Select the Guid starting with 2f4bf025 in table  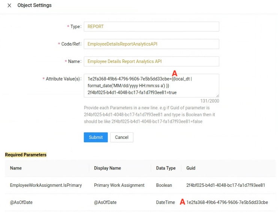click(x=226, y=185)
